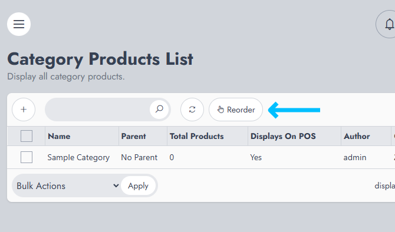This screenshot has width=395, height=232.
Task: Check the Sample Category row checkbox
Action: pos(27,157)
